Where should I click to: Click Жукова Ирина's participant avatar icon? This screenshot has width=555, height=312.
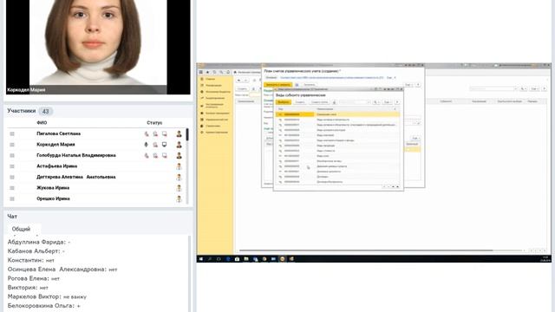point(180,188)
